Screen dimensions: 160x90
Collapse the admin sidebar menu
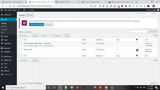(x=7, y=74)
